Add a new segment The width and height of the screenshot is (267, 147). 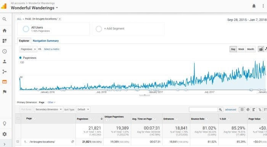129,29
